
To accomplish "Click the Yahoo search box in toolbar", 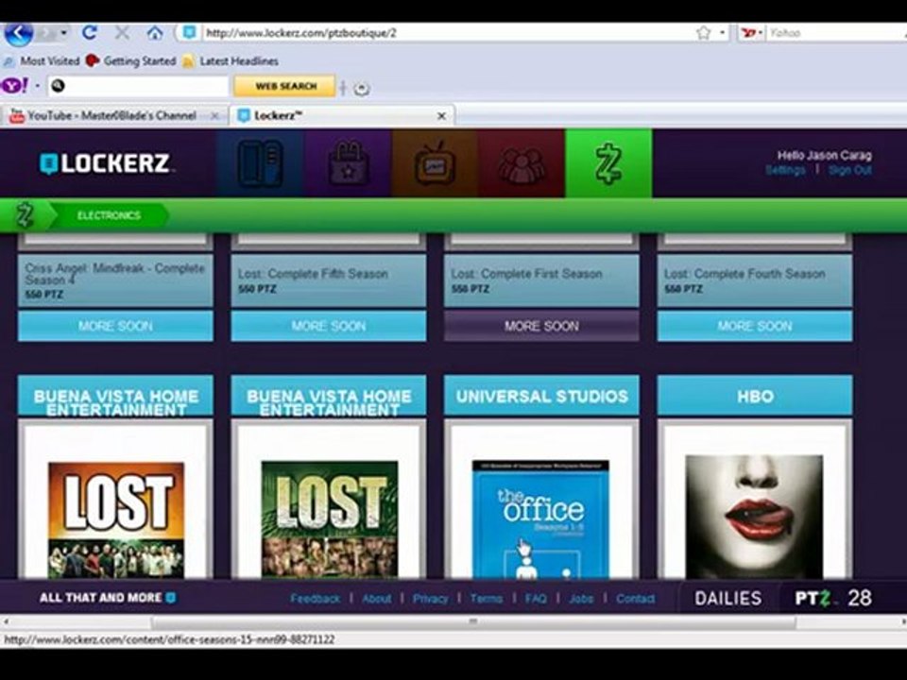I will [x=836, y=33].
